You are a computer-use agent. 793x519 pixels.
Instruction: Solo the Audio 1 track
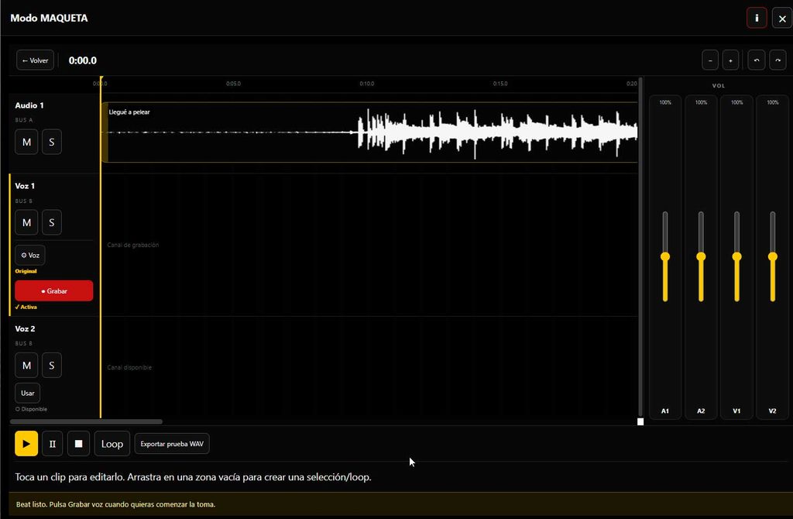pyautogui.click(x=52, y=142)
